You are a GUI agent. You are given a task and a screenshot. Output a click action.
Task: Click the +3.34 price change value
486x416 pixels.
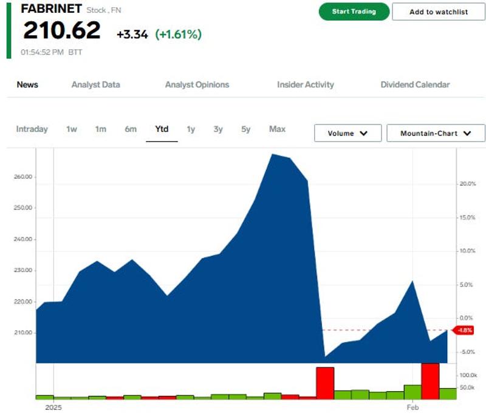(132, 35)
